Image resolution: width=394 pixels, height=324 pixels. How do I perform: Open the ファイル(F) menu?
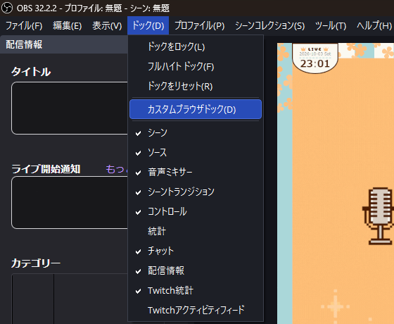(24, 25)
